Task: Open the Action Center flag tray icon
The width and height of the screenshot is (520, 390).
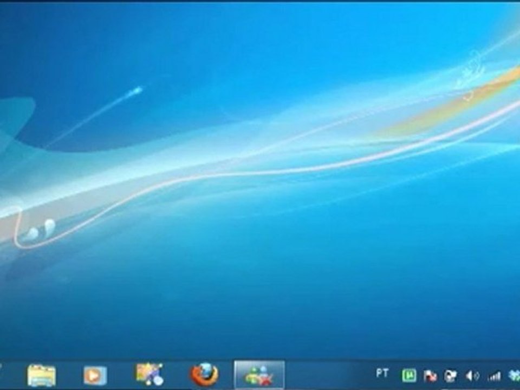Action: (430, 376)
